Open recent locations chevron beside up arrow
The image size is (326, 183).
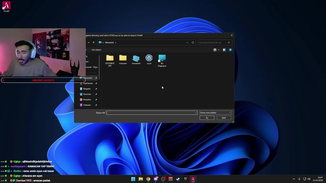[89, 42]
